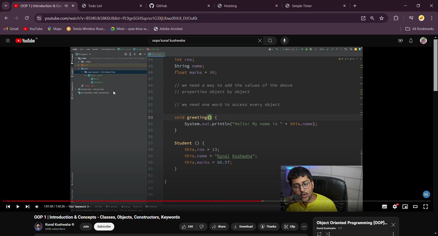Click the open-in-app icon in address bar
Screen dimensions: 438x236
(363, 18)
